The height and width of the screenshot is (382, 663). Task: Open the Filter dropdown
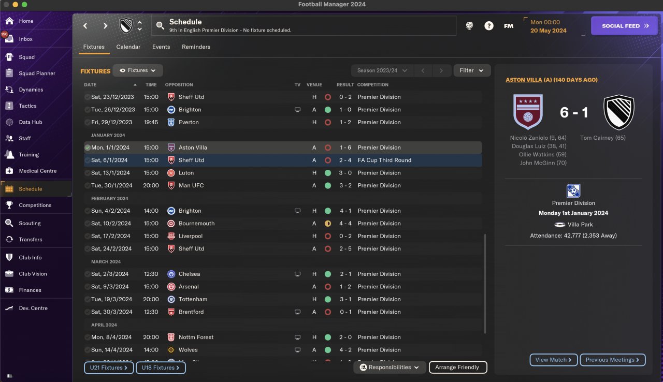(x=472, y=70)
